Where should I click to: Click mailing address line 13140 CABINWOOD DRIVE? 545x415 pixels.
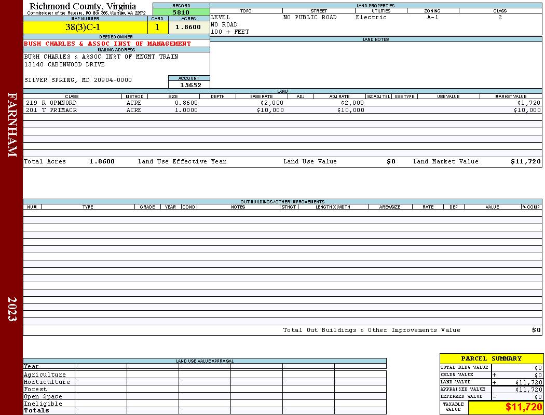pos(64,65)
